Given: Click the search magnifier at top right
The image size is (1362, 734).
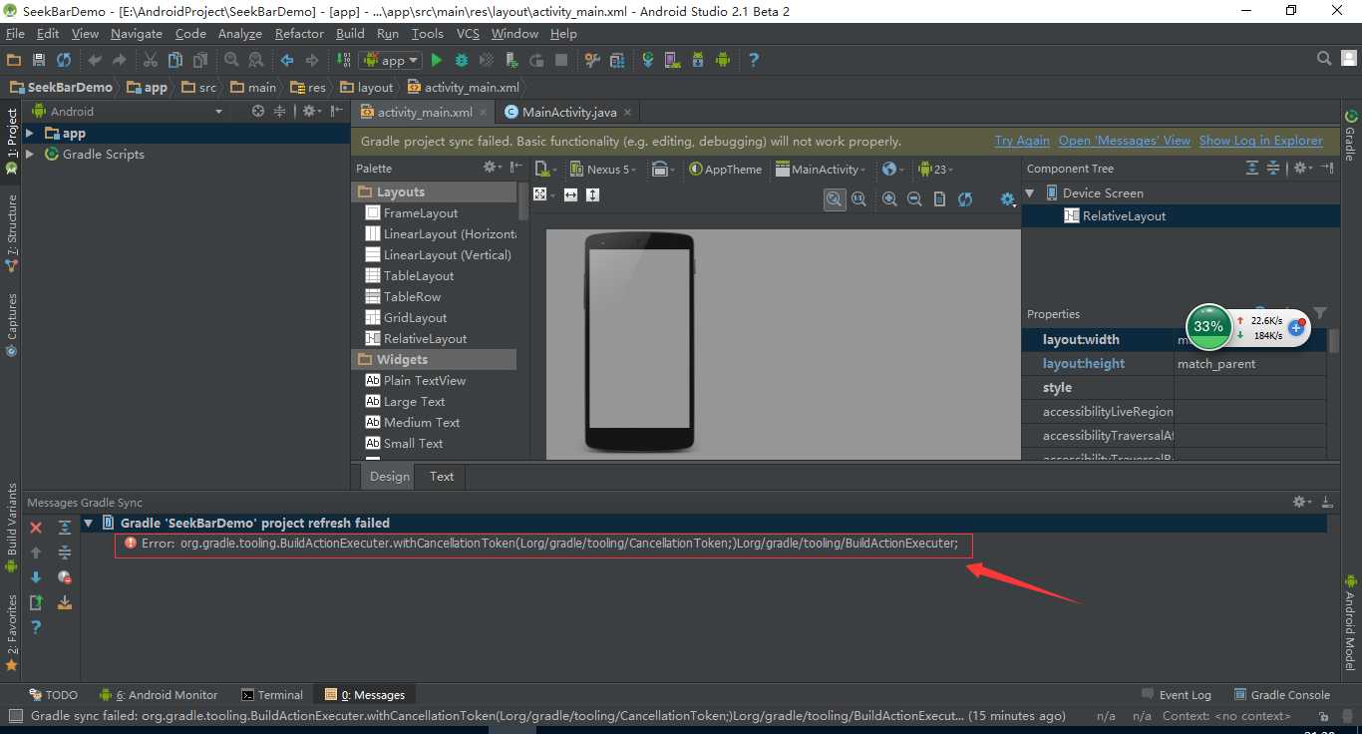Looking at the screenshot, I should [1324, 59].
